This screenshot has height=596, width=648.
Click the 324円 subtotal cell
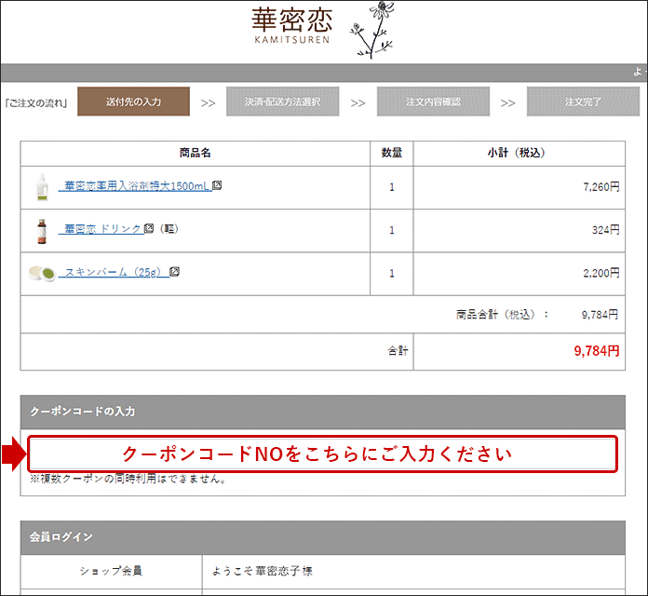pos(520,231)
